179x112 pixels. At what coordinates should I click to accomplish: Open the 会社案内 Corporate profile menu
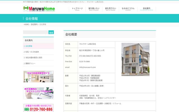pyautogui.click(x=147, y=9)
